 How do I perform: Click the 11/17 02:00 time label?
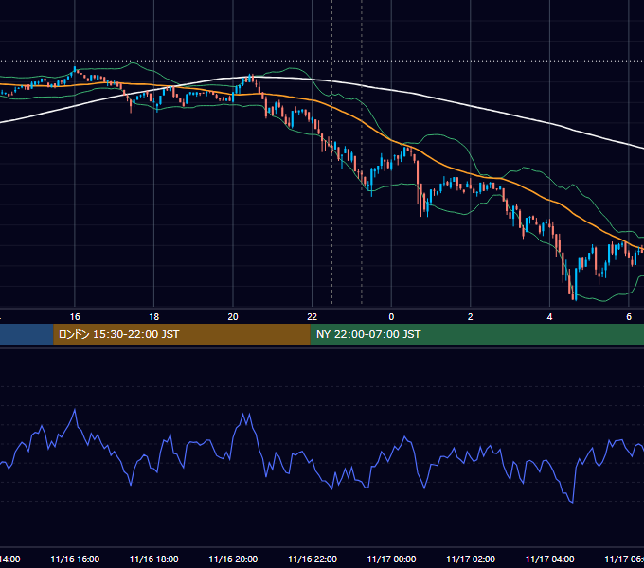click(x=471, y=559)
